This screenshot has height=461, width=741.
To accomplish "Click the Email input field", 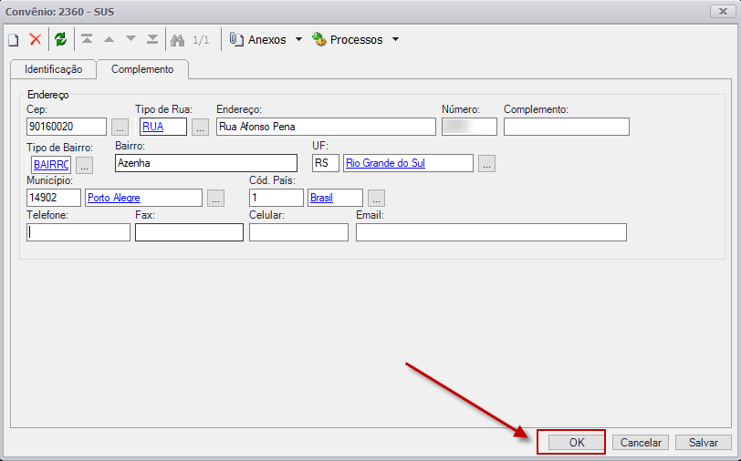I will (x=492, y=232).
